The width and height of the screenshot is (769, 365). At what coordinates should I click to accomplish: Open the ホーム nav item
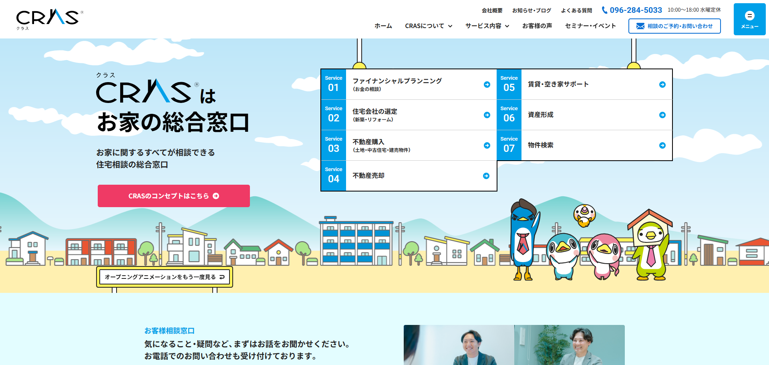pyautogui.click(x=383, y=26)
